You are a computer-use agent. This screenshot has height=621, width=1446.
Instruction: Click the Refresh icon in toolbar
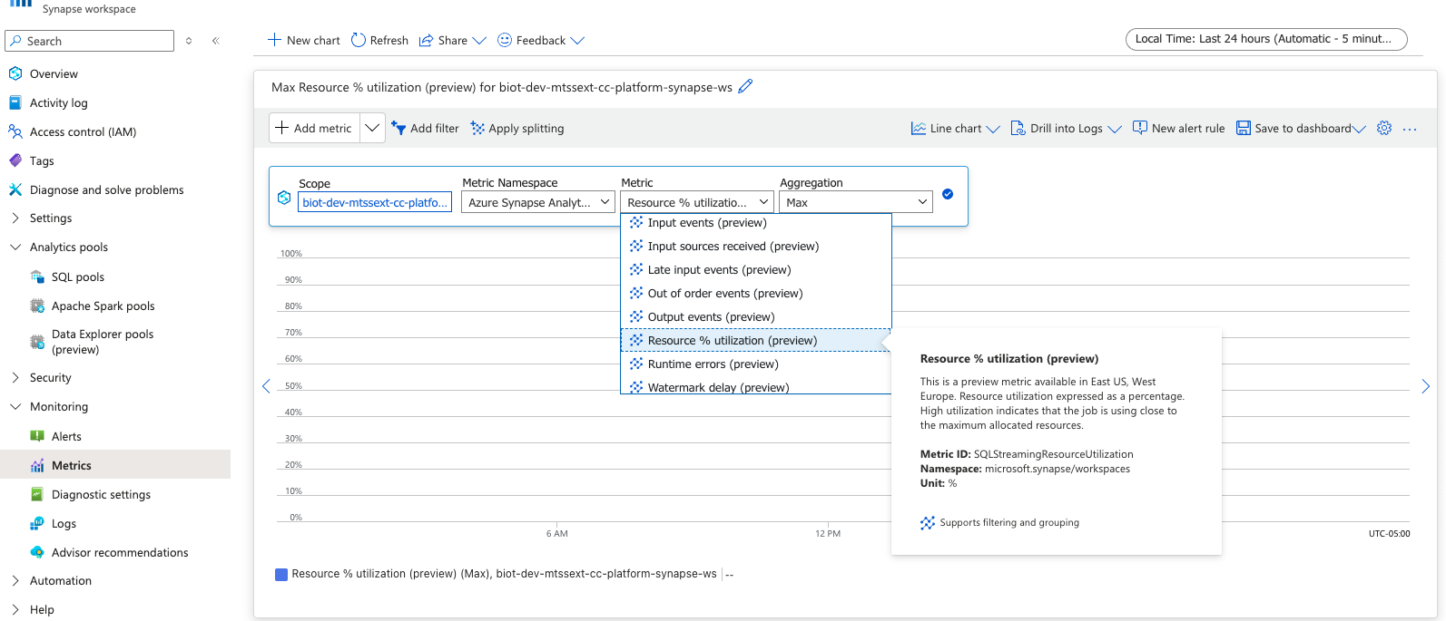359,40
